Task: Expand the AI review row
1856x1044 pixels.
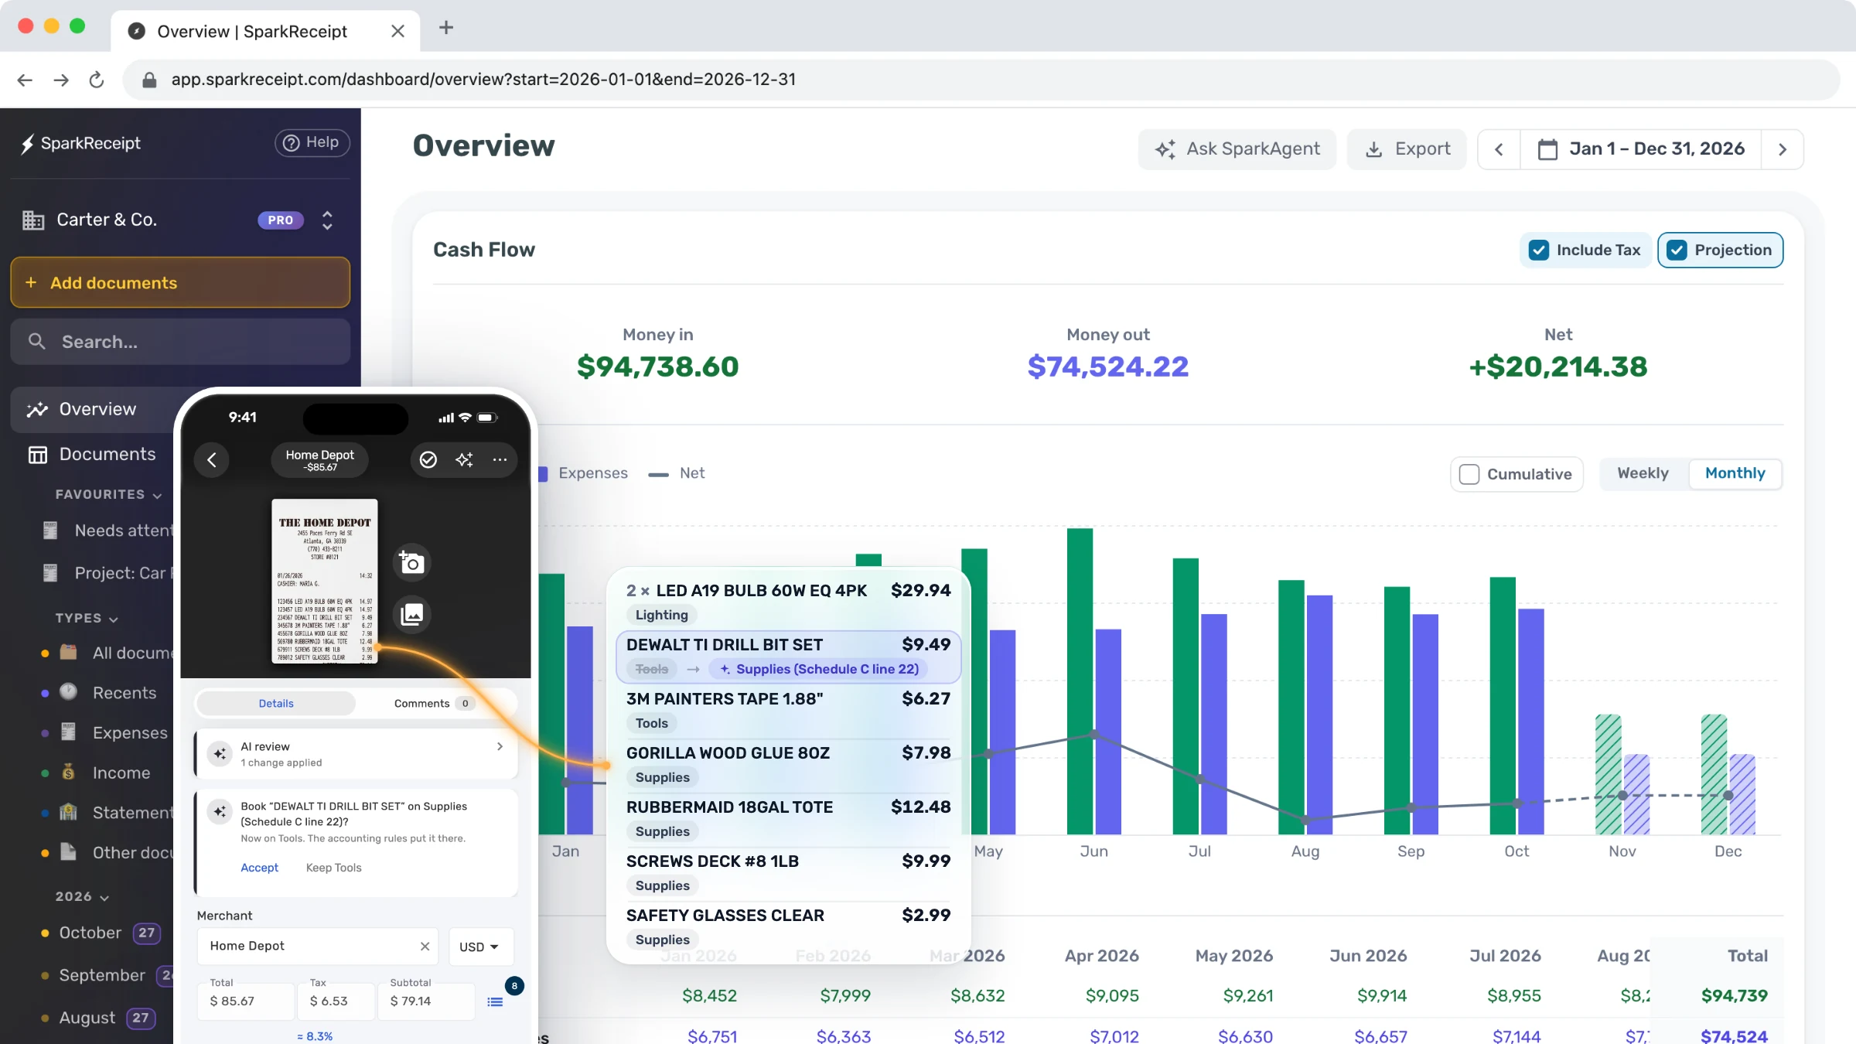Action: click(356, 754)
